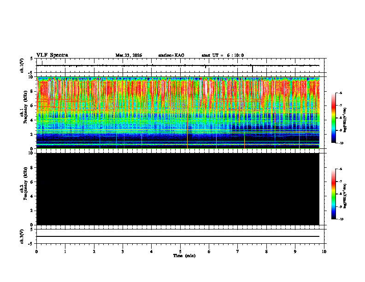
Task: Click the ch.1 "Frequency (kHz)" axis label
Action: point(26,107)
